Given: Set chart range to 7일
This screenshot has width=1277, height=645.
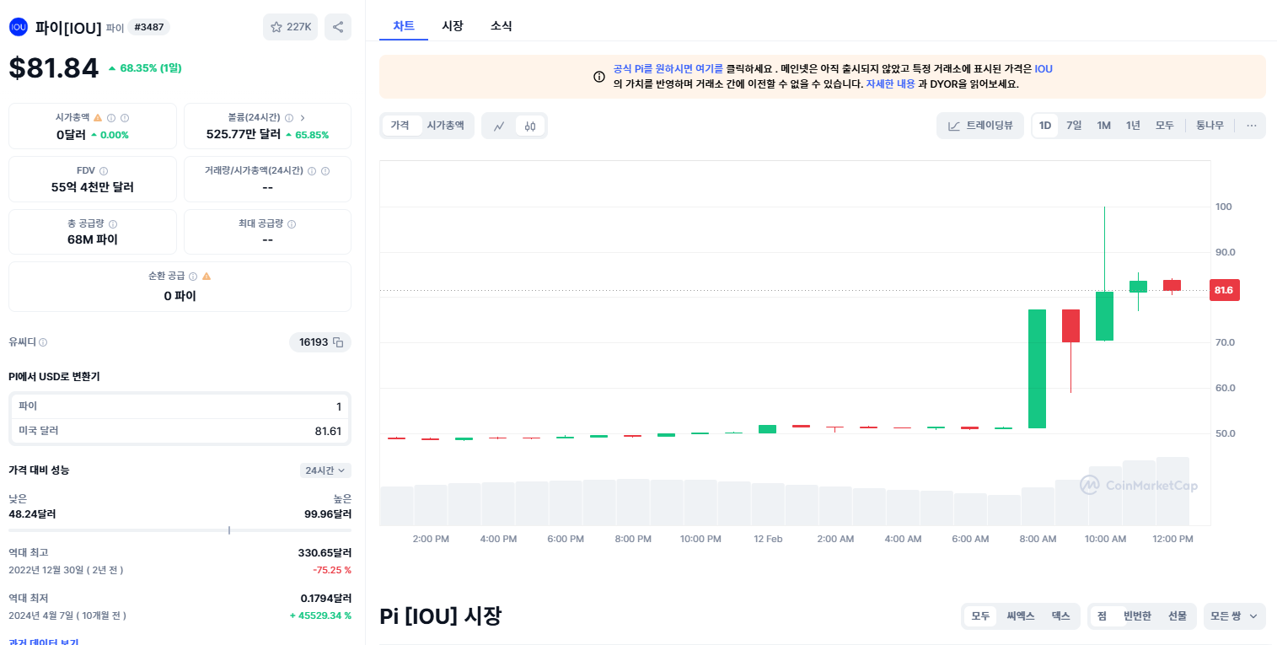Looking at the screenshot, I should [1074, 126].
